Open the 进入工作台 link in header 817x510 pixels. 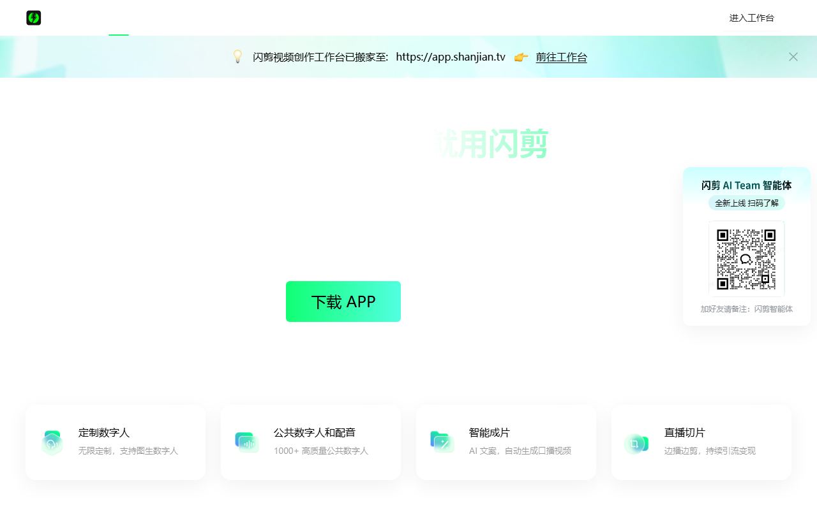[751, 18]
